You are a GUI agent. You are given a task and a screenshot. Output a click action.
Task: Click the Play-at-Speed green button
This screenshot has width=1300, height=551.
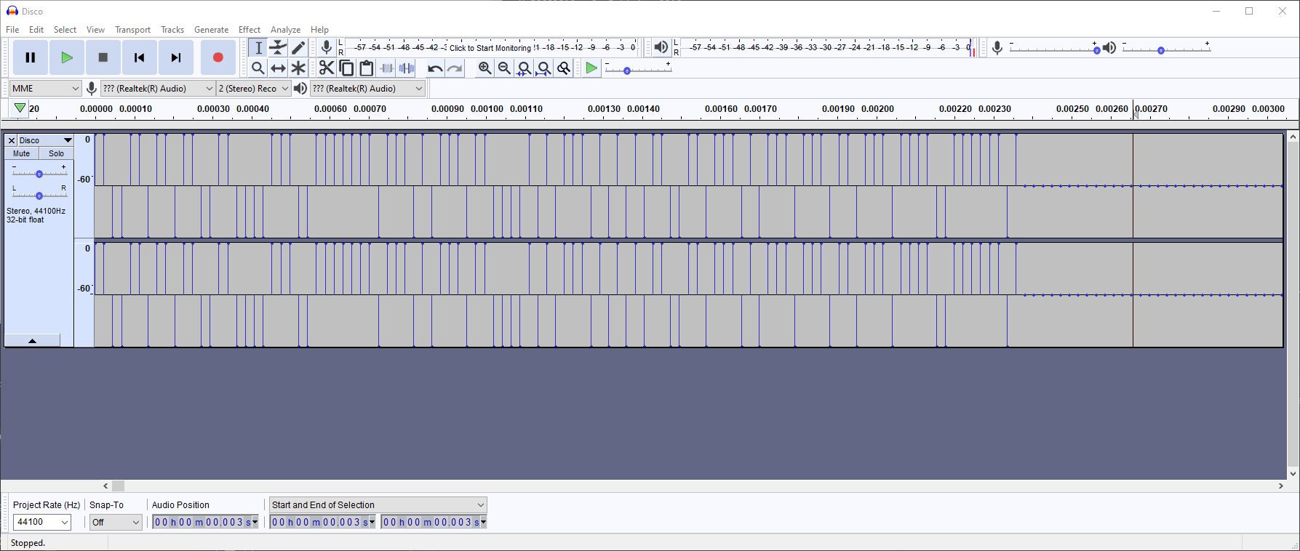tap(591, 68)
